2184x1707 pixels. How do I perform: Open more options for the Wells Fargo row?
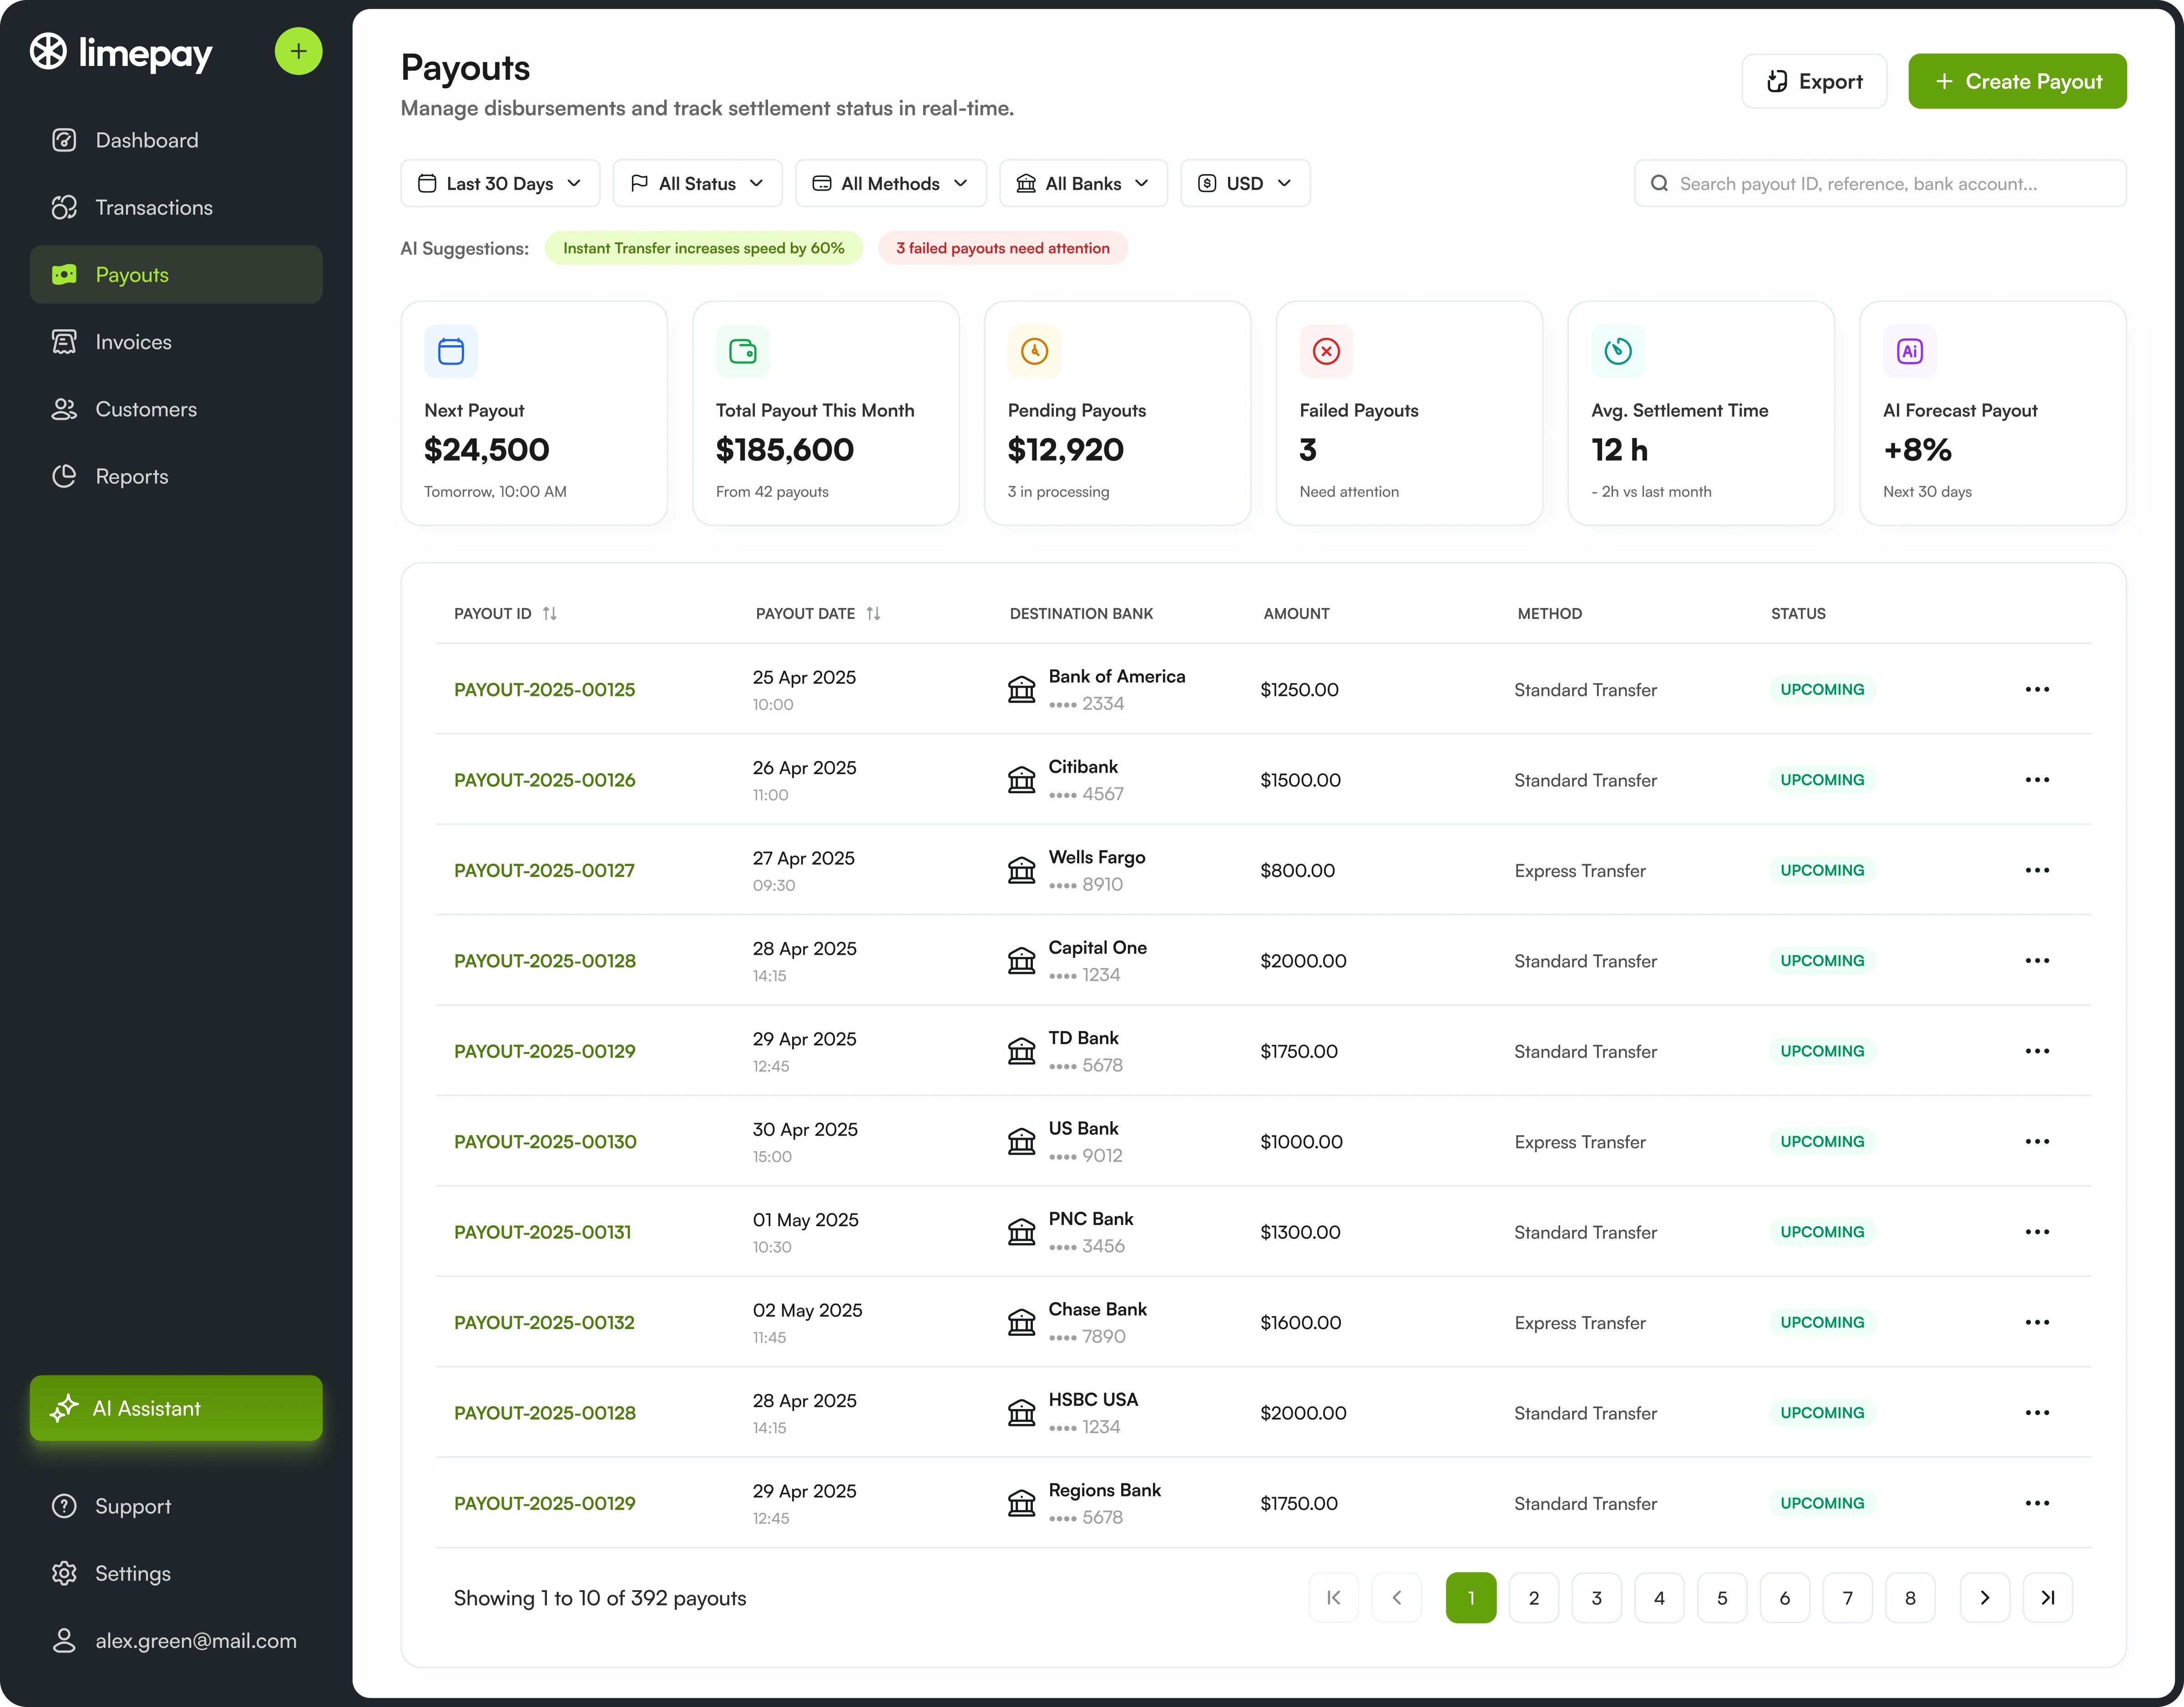point(2037,871)
